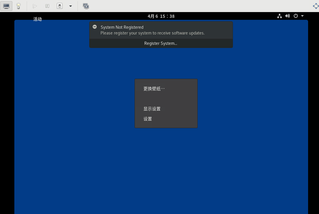Choose 更换壁纸… from context menu
Image resolution: width=319 pixels, height=214 pixels.
(x=154, y=89)
